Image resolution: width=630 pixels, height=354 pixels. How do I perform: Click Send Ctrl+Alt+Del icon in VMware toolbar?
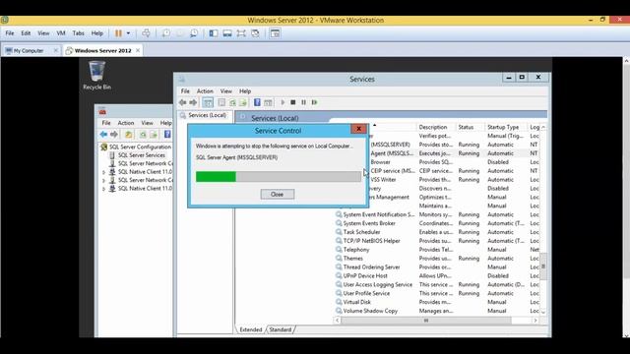pos(147,33)
